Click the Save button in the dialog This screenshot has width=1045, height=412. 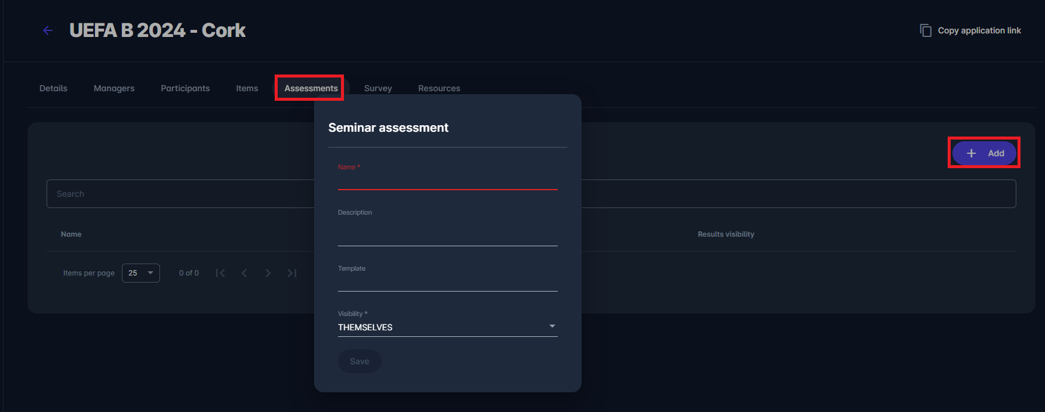tap(359, 361)
